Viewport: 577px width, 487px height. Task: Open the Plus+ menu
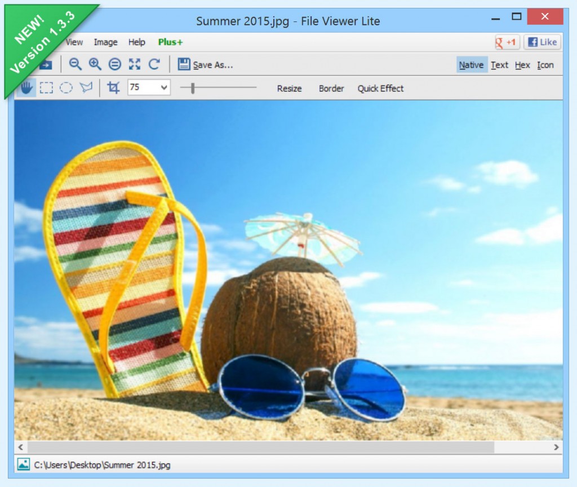[170, 42]
